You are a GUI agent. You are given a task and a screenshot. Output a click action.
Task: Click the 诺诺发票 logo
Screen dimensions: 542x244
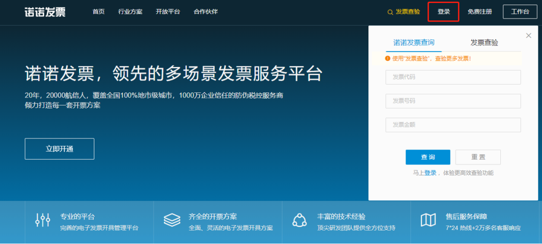[45, 11]
